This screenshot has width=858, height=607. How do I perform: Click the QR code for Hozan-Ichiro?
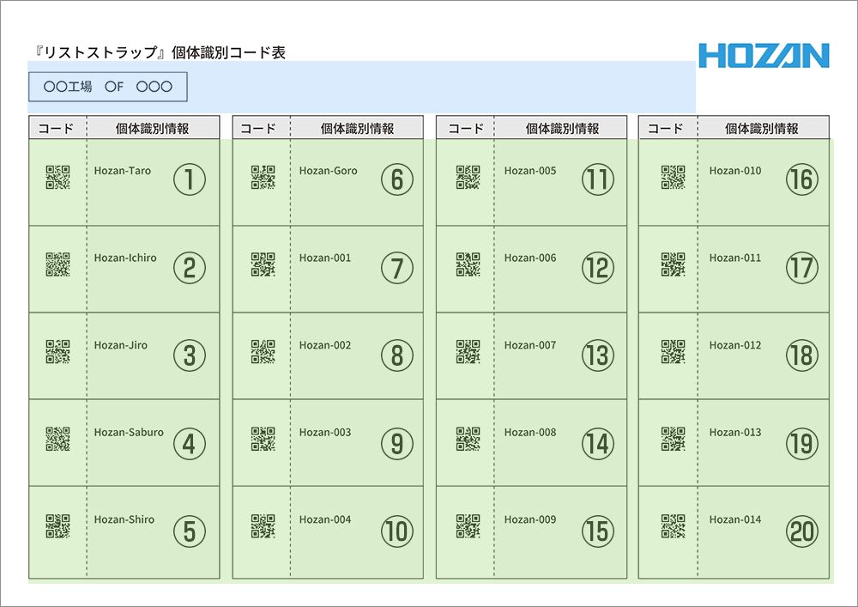57,264
